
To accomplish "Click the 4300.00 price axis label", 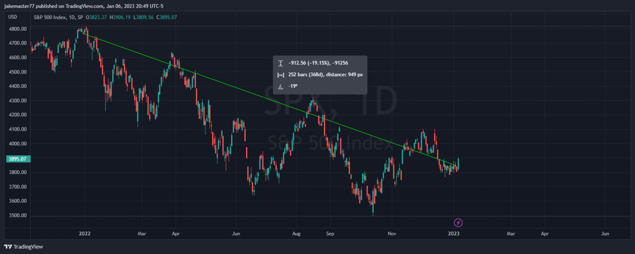I will (17, 101).
